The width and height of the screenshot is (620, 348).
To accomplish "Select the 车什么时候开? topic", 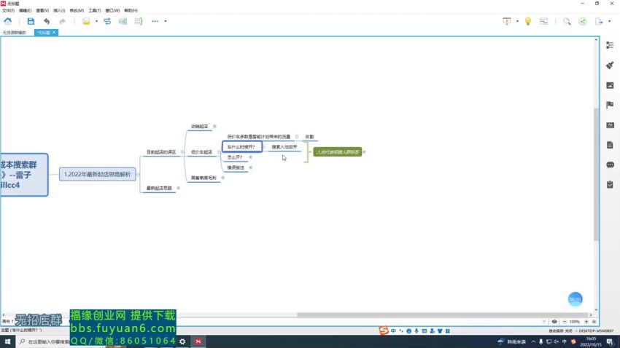I will click(241, 147).
